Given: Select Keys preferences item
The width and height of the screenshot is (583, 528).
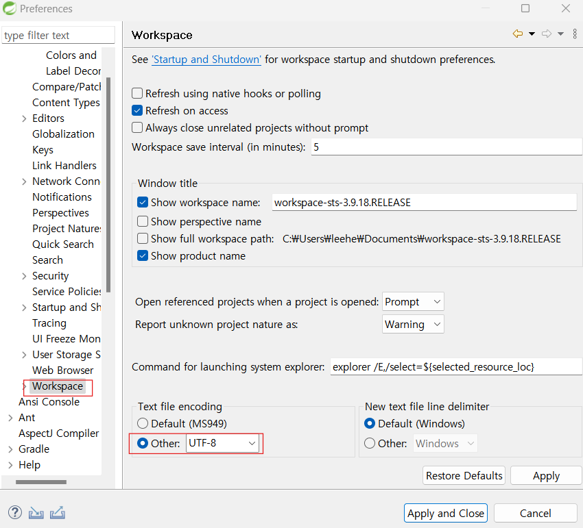Looking at the screenshot, I should click(43, 150).
